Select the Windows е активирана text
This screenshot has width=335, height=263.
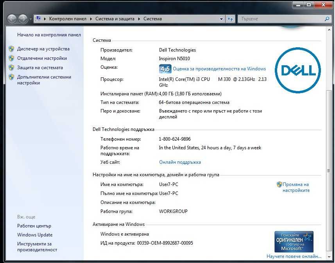coord(125,234)
